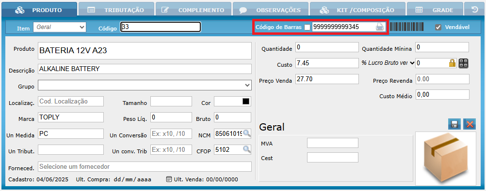This screenshot has width=486, height=191.
Task: Click the MVA input field
Action: tap(333, 143)
